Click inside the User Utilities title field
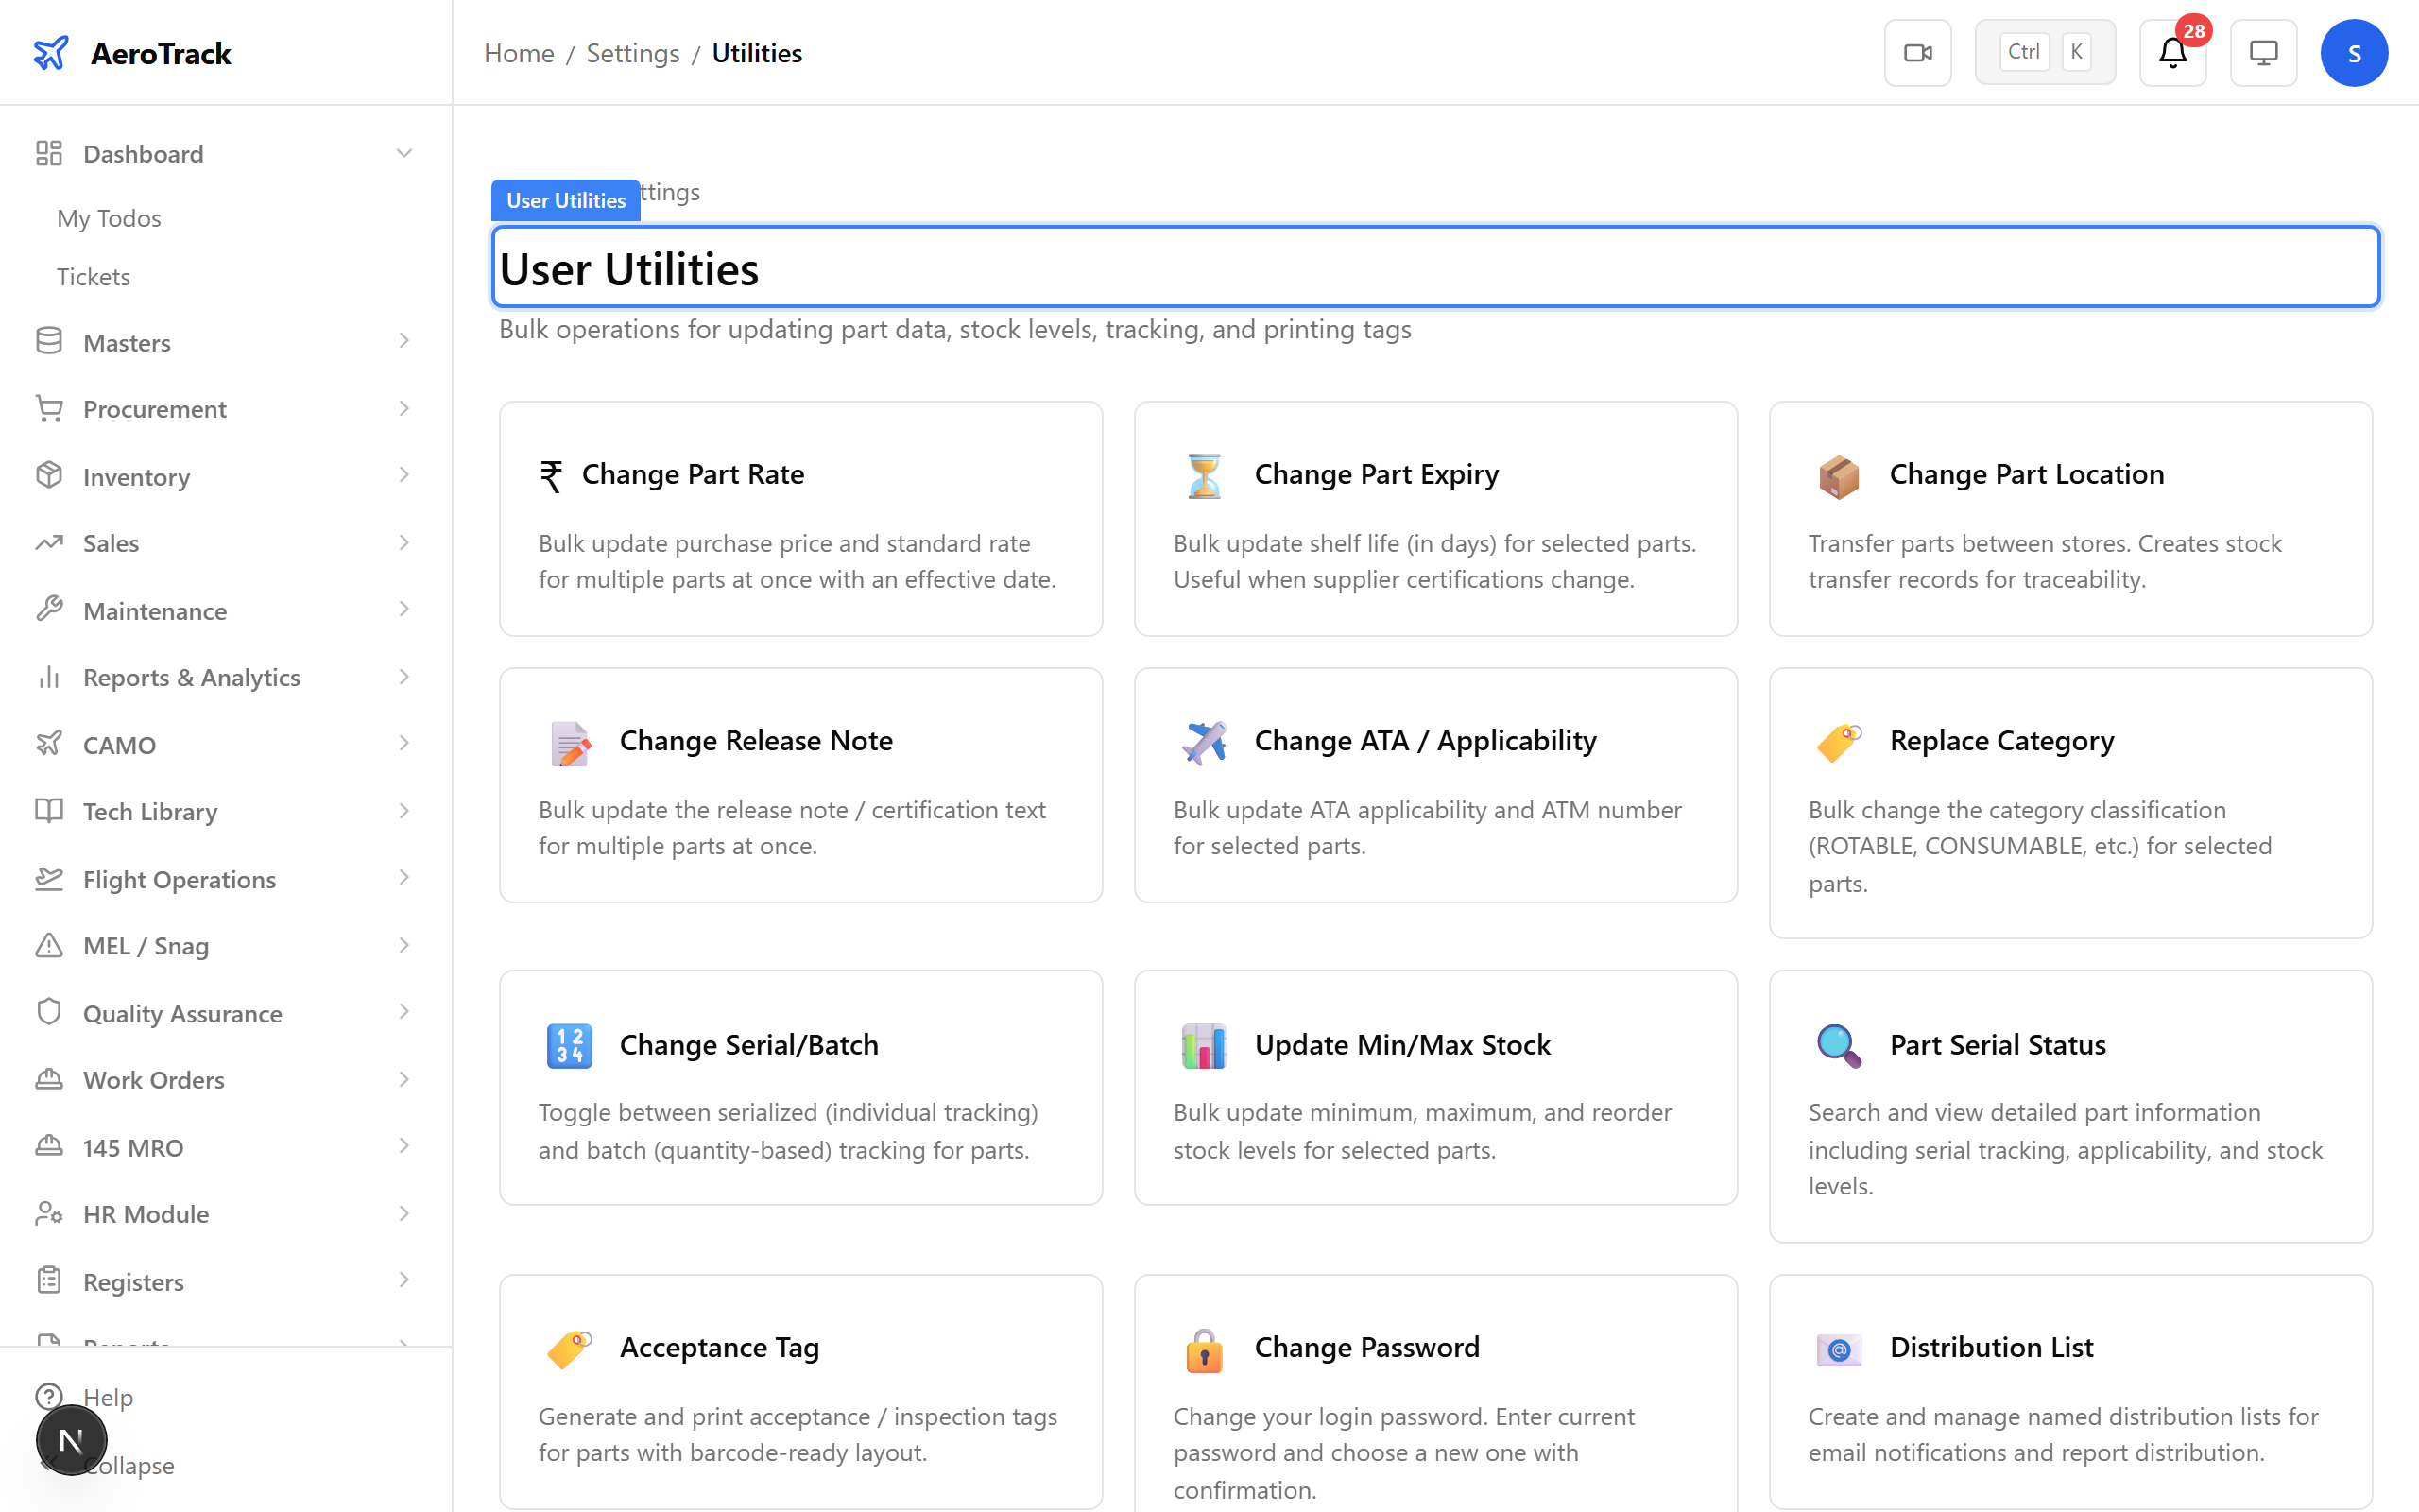Image resolution: width=2419 pixels, height=1512 pixels. pyautogui.click(x=1199, y=267)
